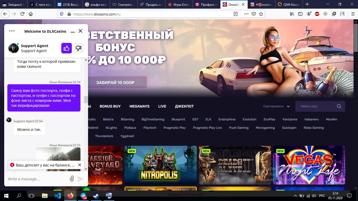
Task: Click chat scrollbar up arrow
Action: (x=86, y=60)
